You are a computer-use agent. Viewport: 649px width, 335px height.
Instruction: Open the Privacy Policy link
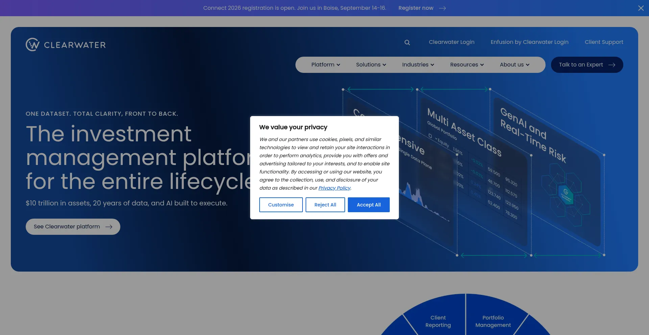(x=334, y=188)
